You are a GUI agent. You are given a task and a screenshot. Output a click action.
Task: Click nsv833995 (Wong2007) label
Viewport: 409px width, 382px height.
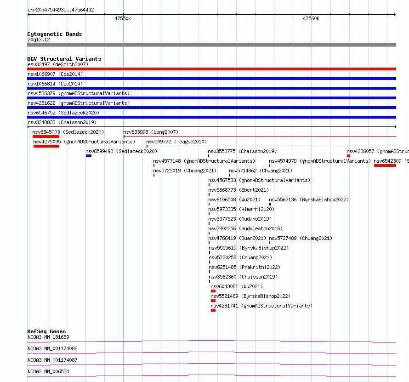[x=151, y=132]
